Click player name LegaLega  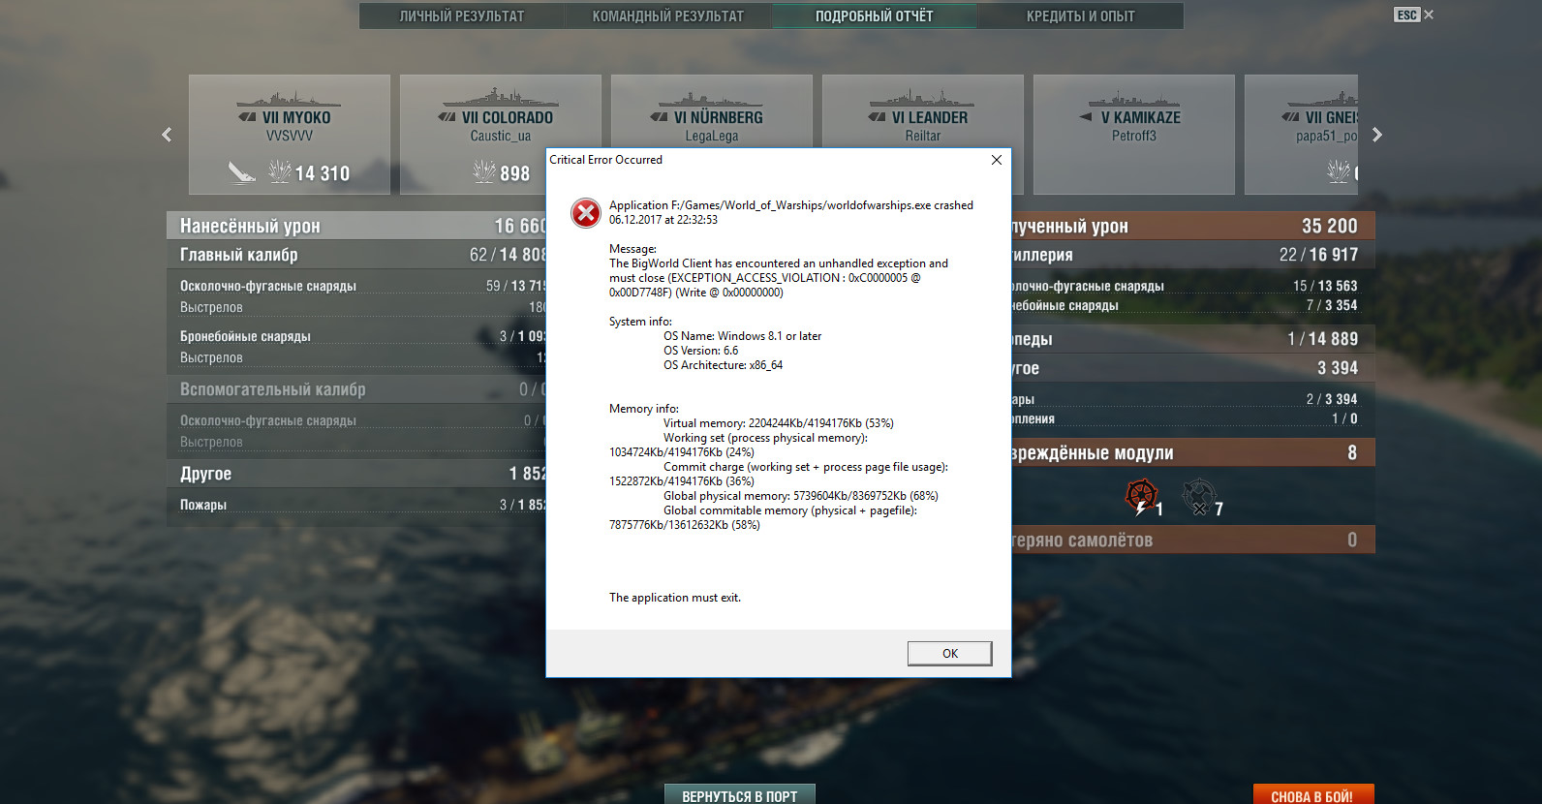[712, 136]
